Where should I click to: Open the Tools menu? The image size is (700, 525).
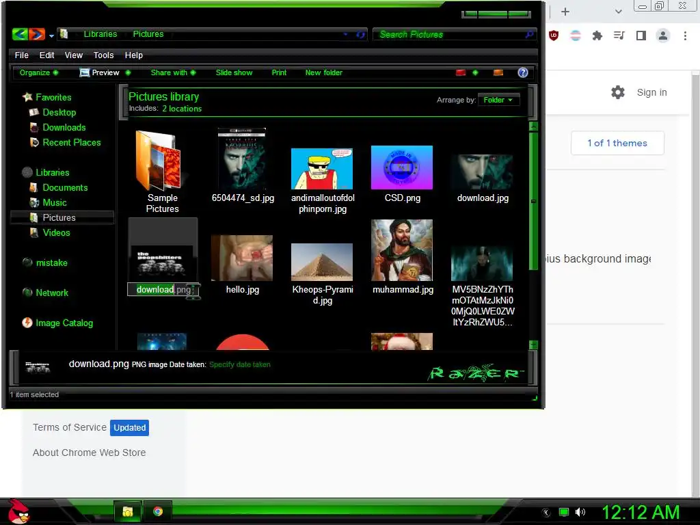(x=104, y=55)
